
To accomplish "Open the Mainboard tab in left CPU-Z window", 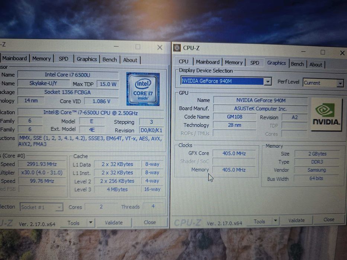I will 15,58.
